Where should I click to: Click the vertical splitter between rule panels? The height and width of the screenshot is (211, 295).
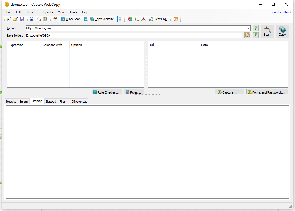(146, 68)
